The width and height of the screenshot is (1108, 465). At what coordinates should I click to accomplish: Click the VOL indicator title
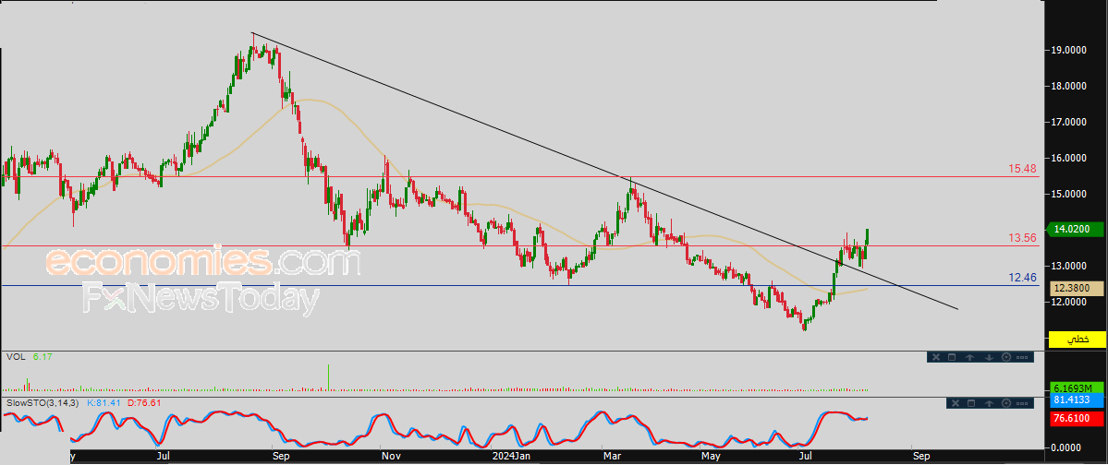[x=14, y=357]
